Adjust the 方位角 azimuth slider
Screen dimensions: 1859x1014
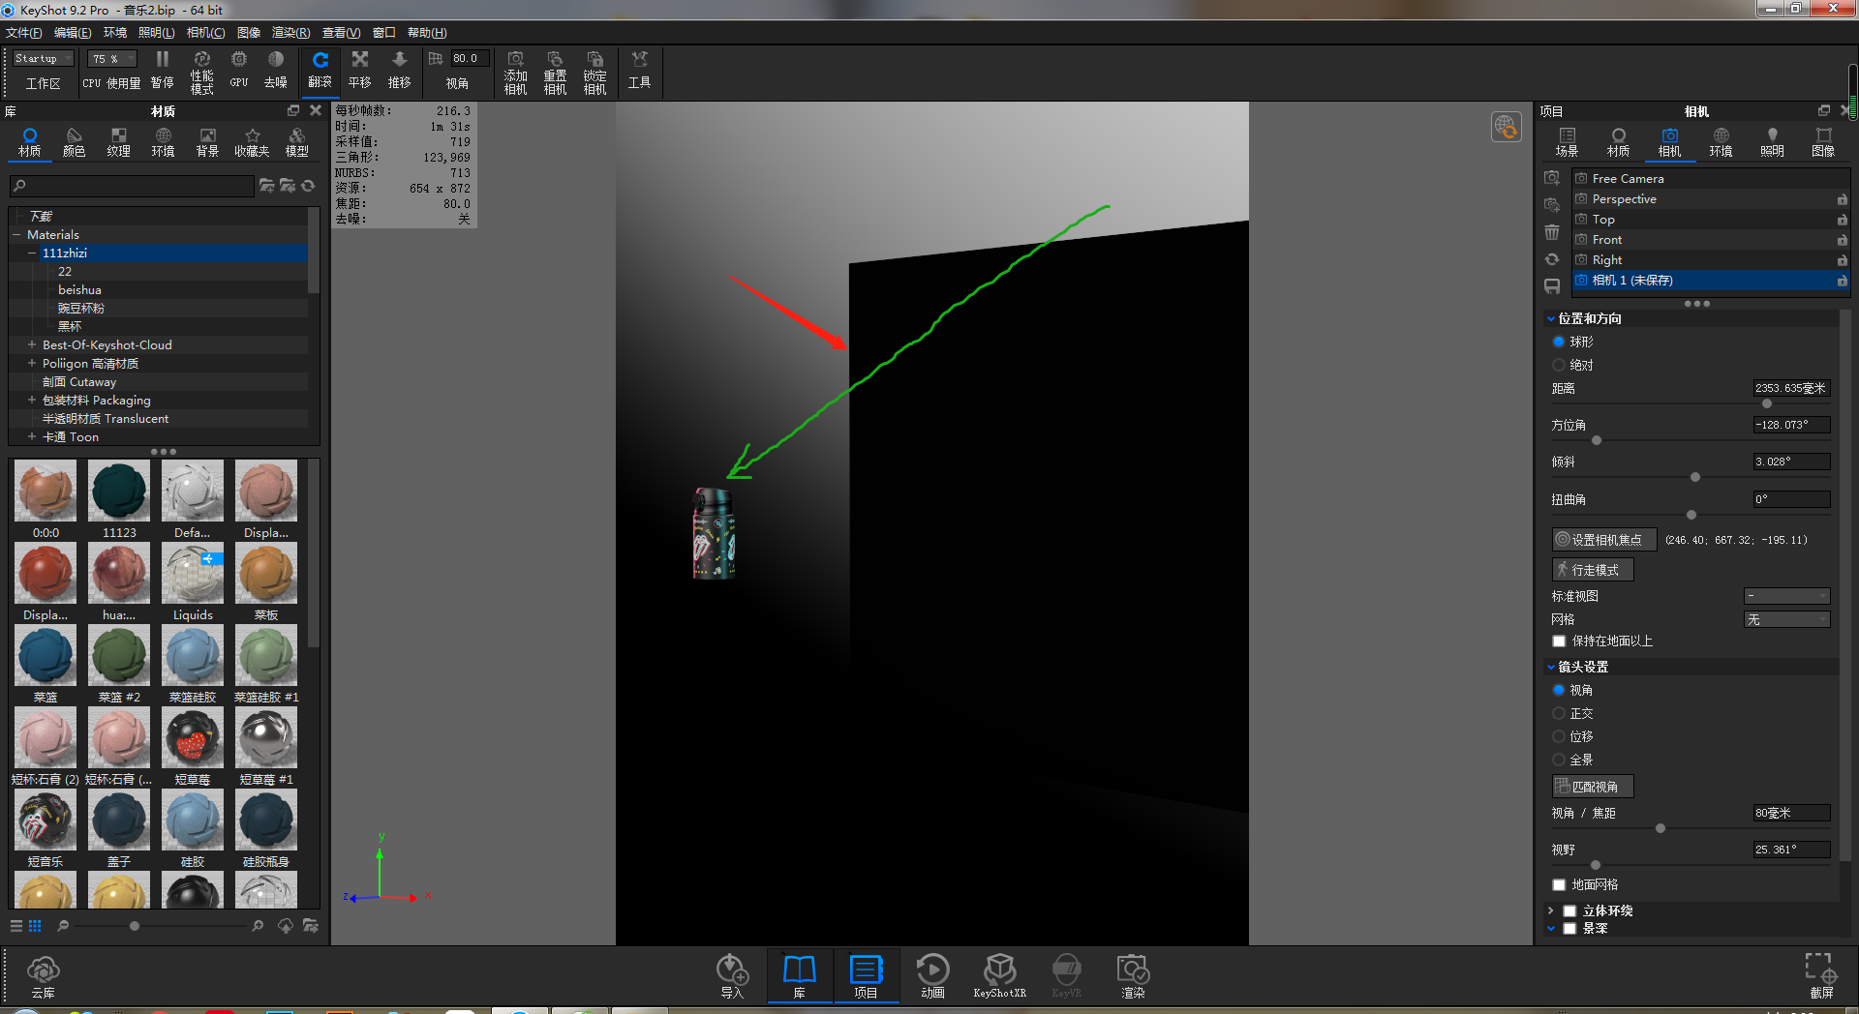click(x=1596, y=440)
